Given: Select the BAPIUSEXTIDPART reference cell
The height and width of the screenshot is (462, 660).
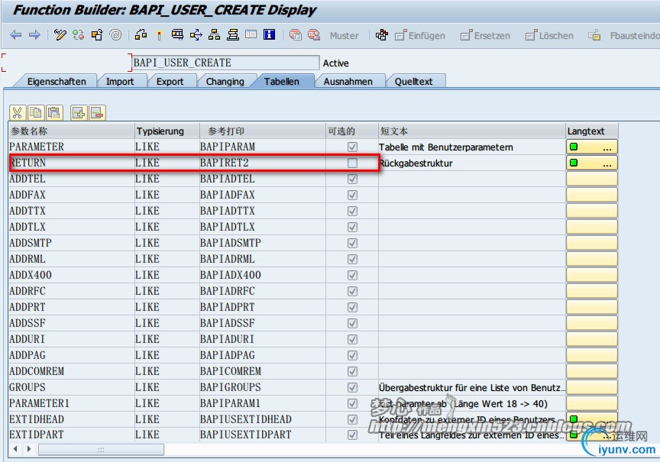Looking at the screenshot, I should (x=262, y=435).
